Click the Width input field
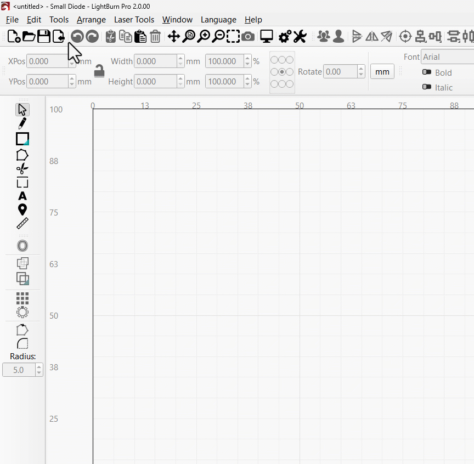Screen dimensions: 474x464 point(155,61)
